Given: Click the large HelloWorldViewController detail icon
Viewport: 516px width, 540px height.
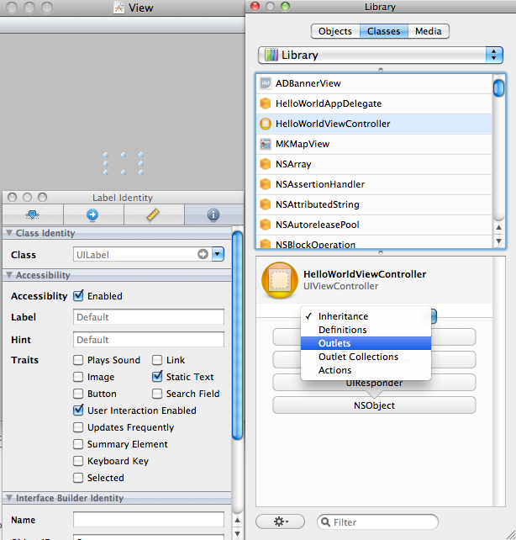Looking at the screenshot, I should [280, 280].
